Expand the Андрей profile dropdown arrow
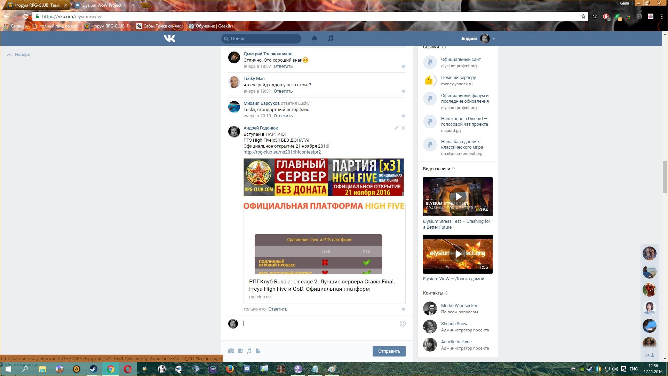 pyautogui.click(x=494, y=39)
